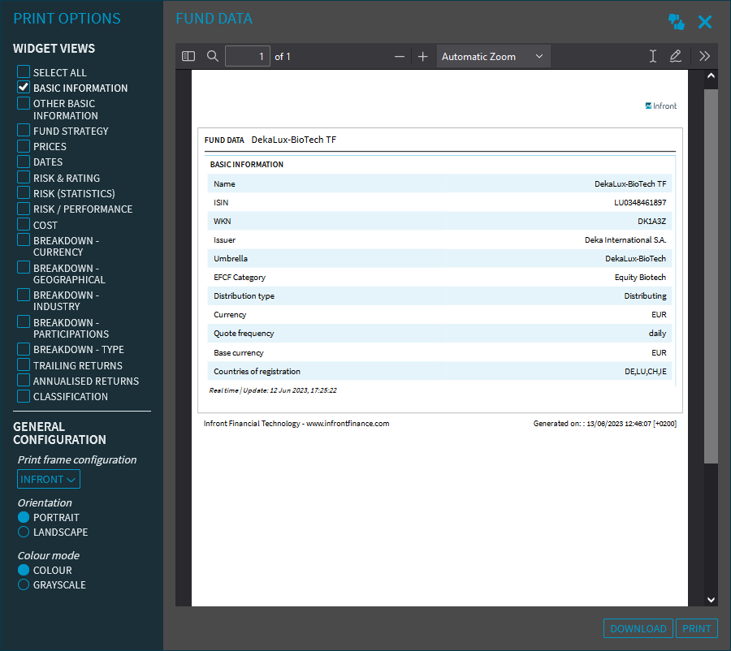Close the Fund Data print dialog
The image size is (731, 651).
705,22
